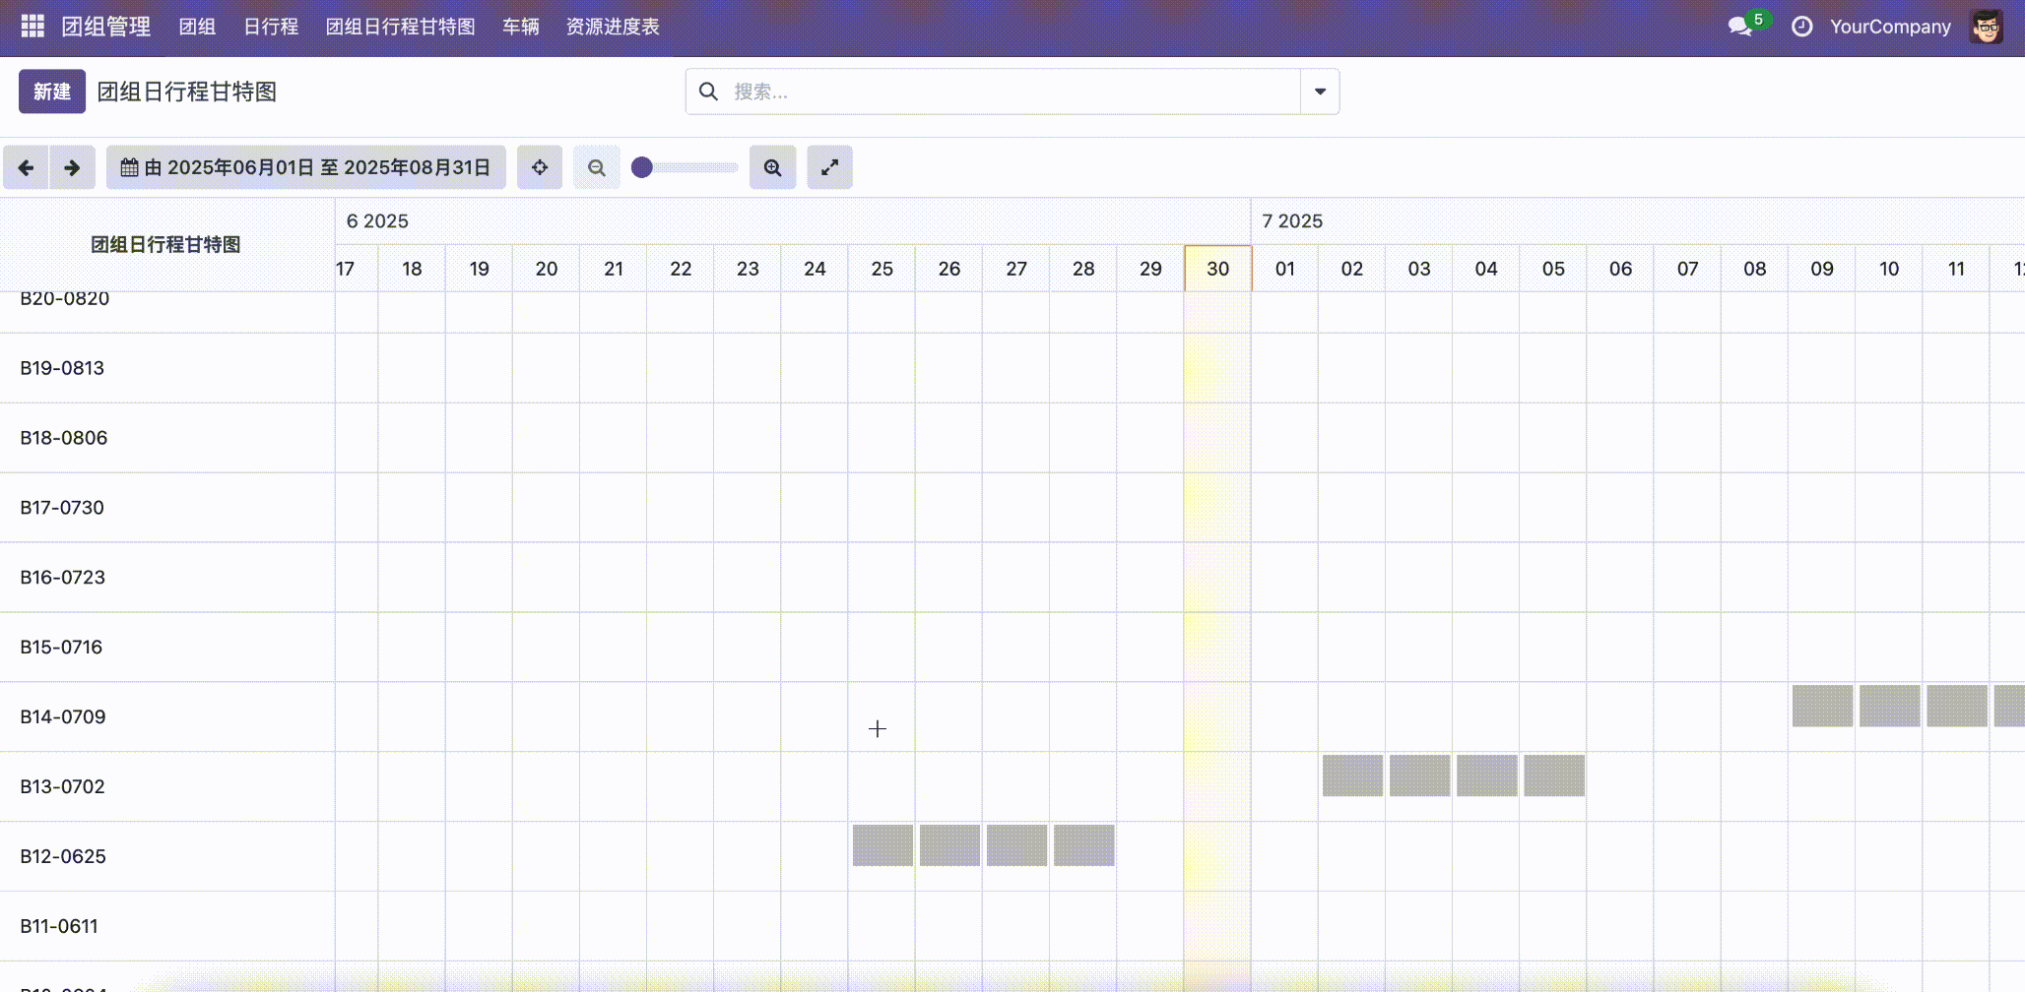This screenshot has height=992, width=2025.
Task: Go to next period with right arrow
Action: 72,167
